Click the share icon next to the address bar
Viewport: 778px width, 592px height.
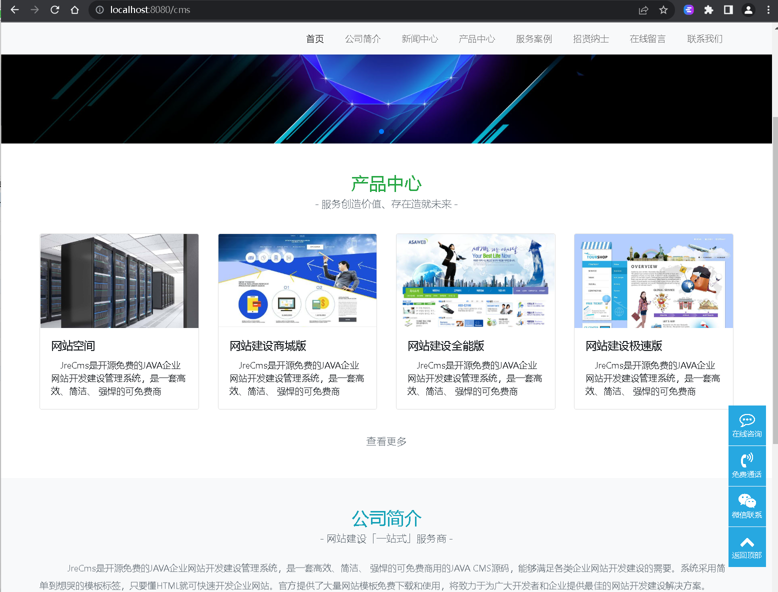[643, 9]
